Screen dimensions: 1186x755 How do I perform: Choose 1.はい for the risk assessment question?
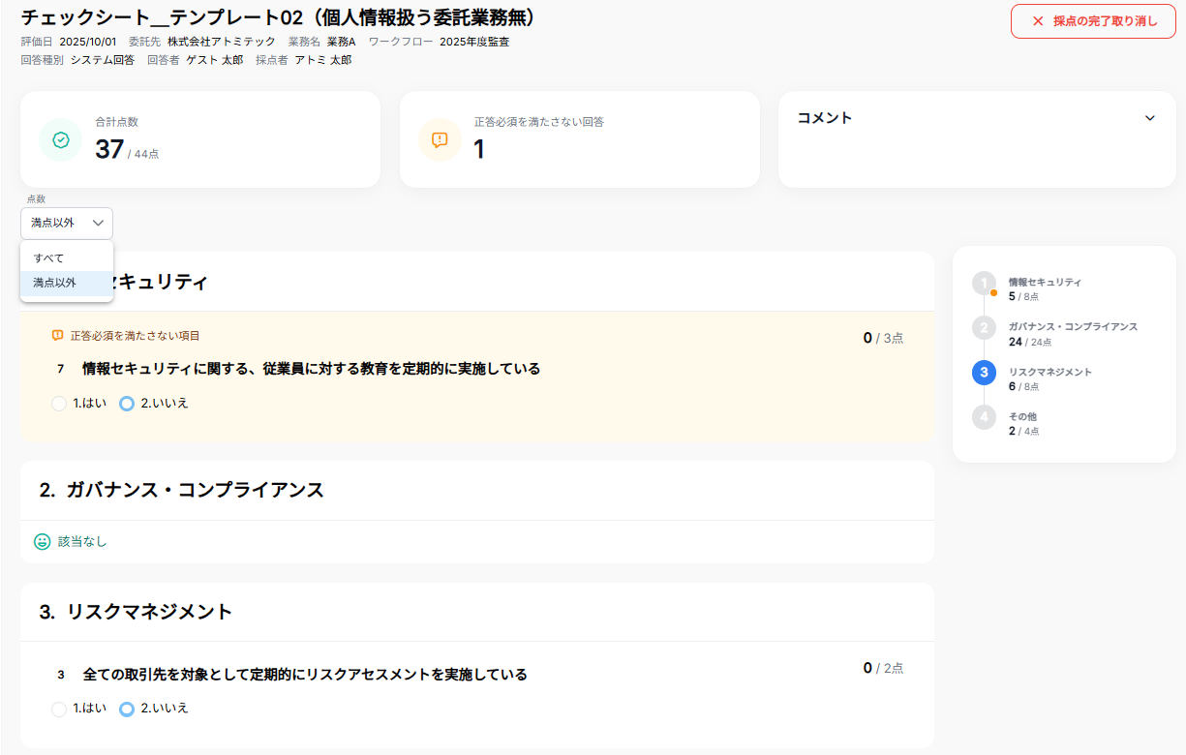coord(59,709)
